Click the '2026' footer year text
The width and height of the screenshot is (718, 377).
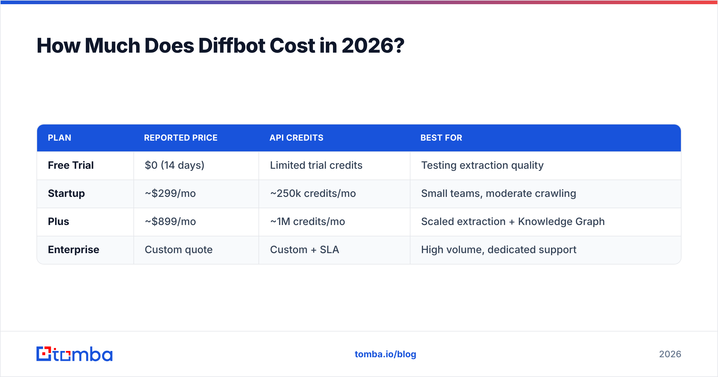(670, 354)
